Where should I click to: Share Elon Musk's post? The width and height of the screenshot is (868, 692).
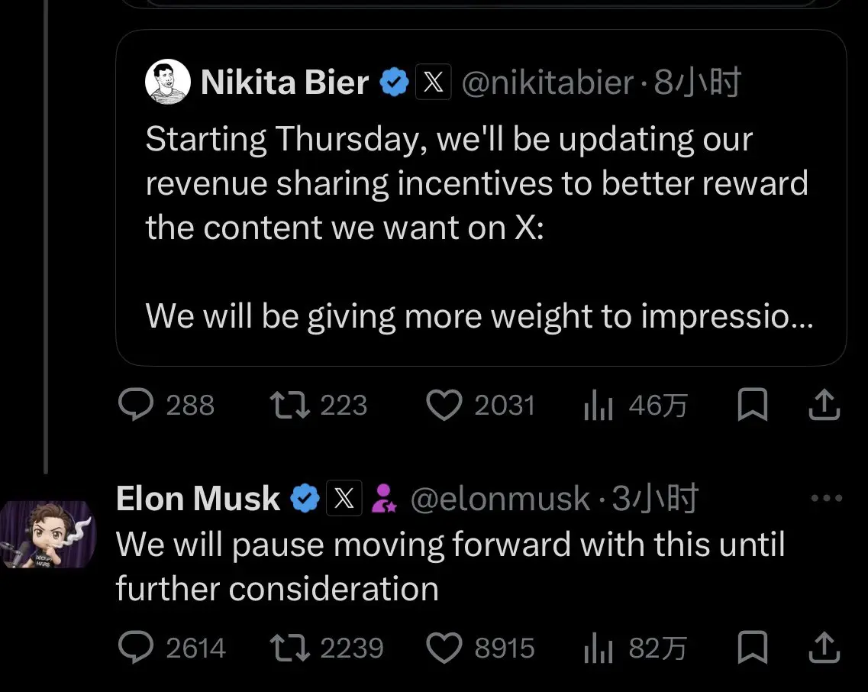pos(824,648)
